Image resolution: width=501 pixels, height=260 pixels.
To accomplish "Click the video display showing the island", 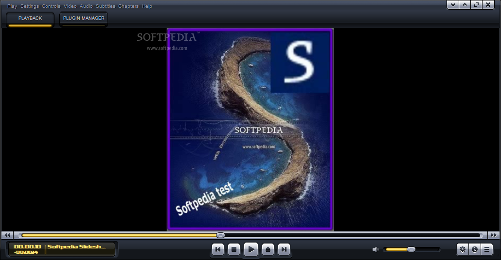I will pyautogui.click(x=250, y=130).
